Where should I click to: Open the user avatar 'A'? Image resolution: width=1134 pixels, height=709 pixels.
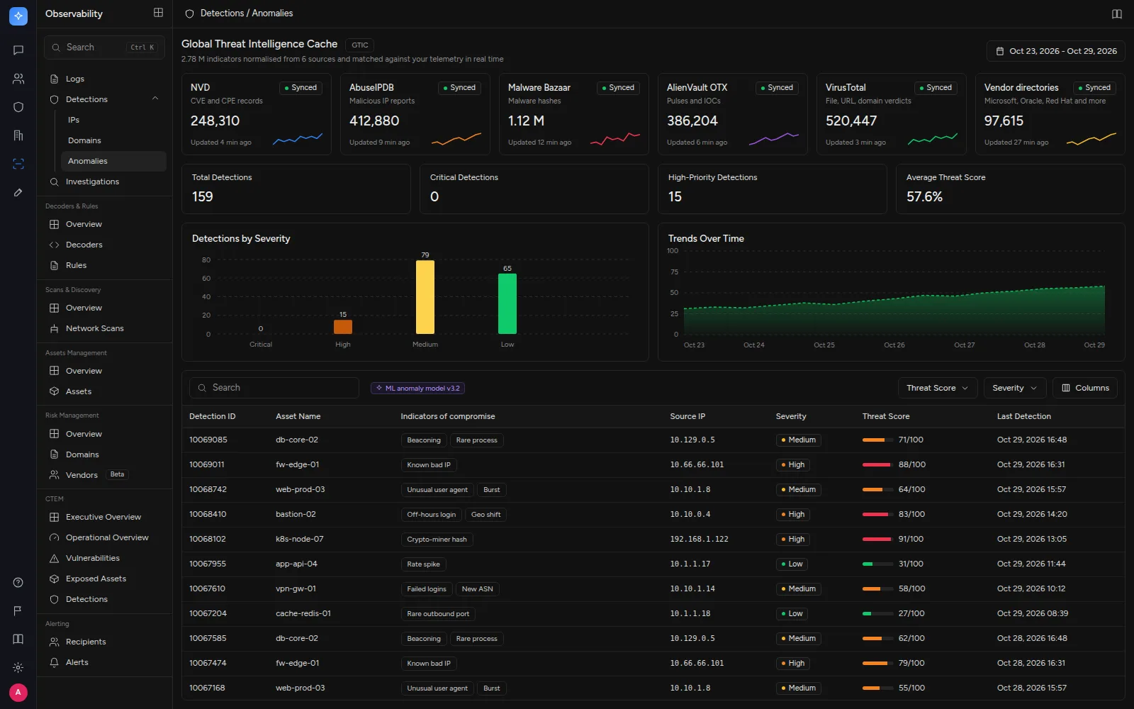[18, 693]
